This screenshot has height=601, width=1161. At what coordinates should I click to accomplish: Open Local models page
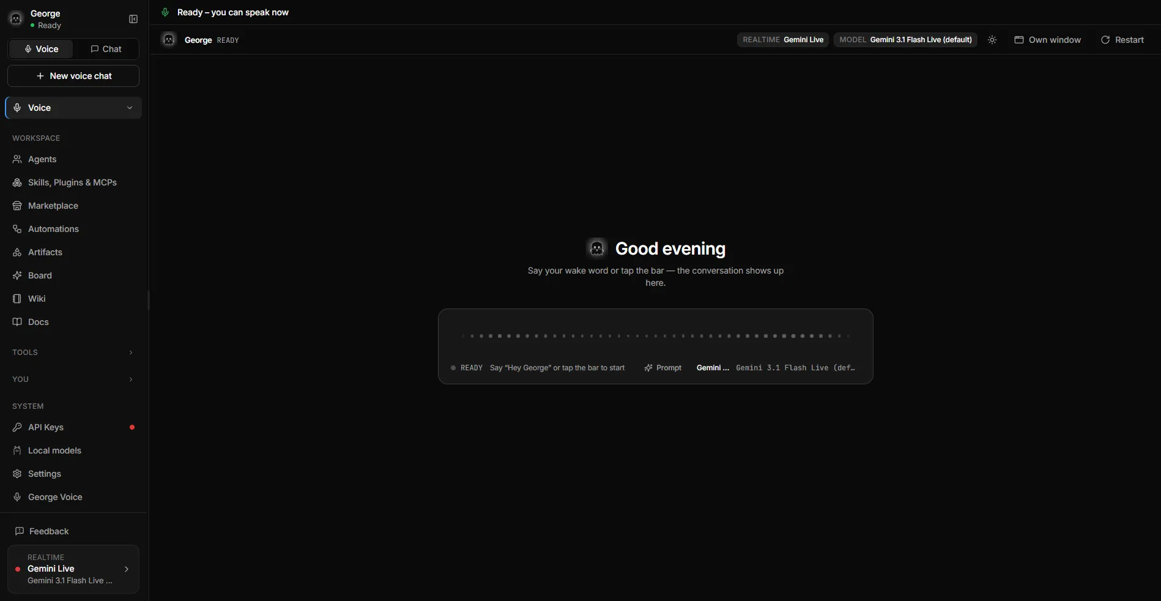(x=73, y=450)
